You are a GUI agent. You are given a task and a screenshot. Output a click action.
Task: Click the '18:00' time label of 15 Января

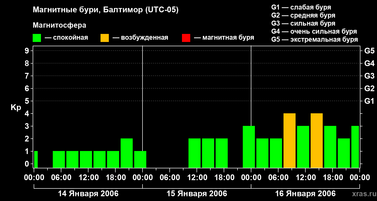[224, 177]
